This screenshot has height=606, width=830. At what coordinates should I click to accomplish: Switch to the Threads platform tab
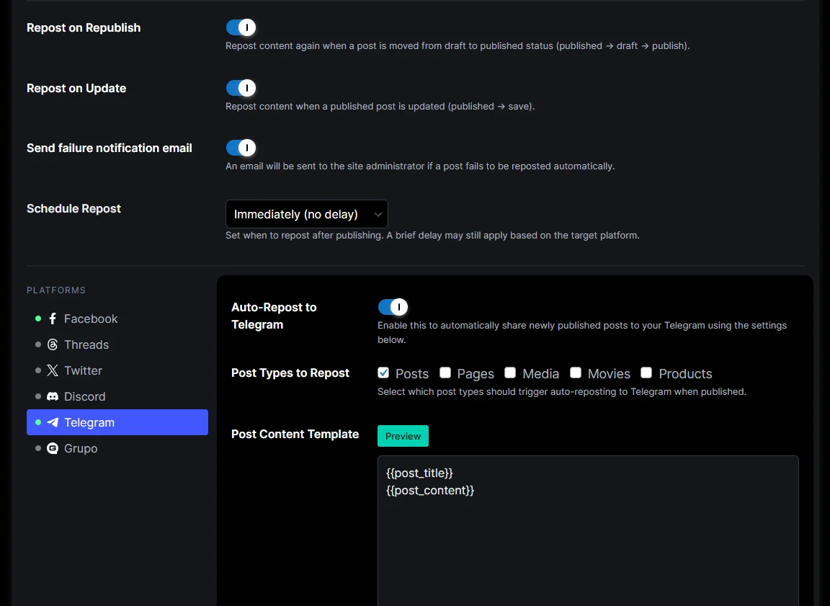click(117, 344)
